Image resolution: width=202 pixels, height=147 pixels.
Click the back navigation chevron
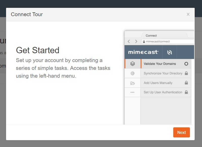pos(129,41)
